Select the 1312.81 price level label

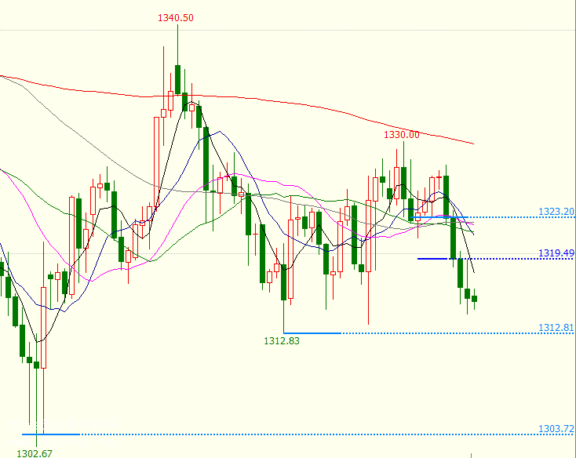click(x=556, y=327)
